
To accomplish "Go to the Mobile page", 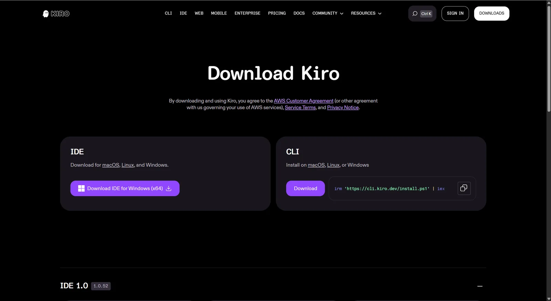I will pos(219,13).
